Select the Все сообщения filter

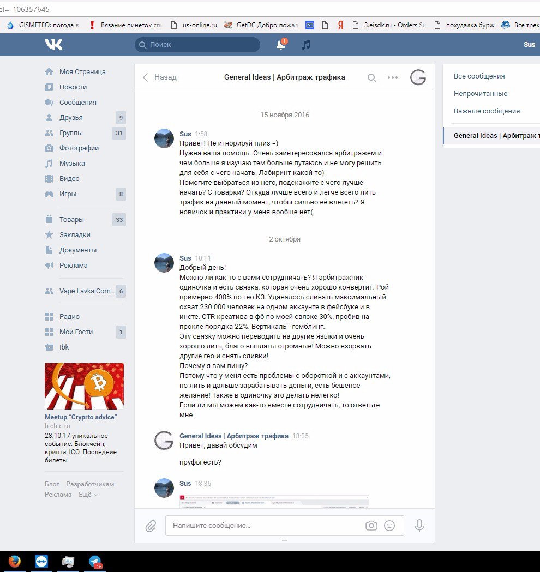pos(479,76)
